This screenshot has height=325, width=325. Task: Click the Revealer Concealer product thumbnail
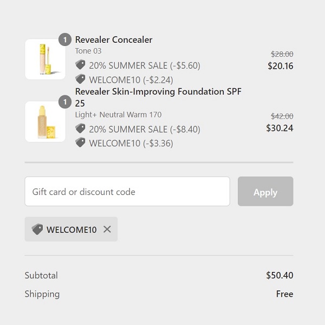coord(45,59)
